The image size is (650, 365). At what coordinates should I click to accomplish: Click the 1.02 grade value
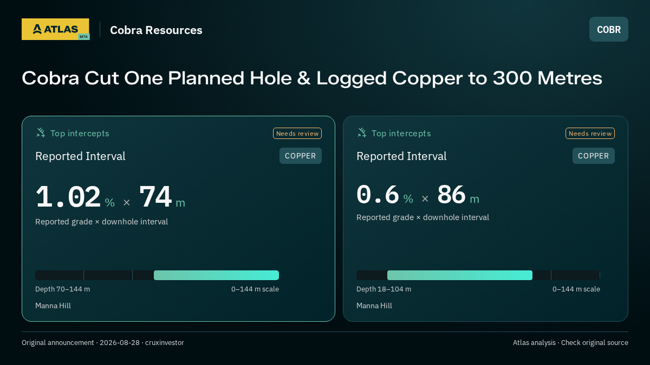68,197
